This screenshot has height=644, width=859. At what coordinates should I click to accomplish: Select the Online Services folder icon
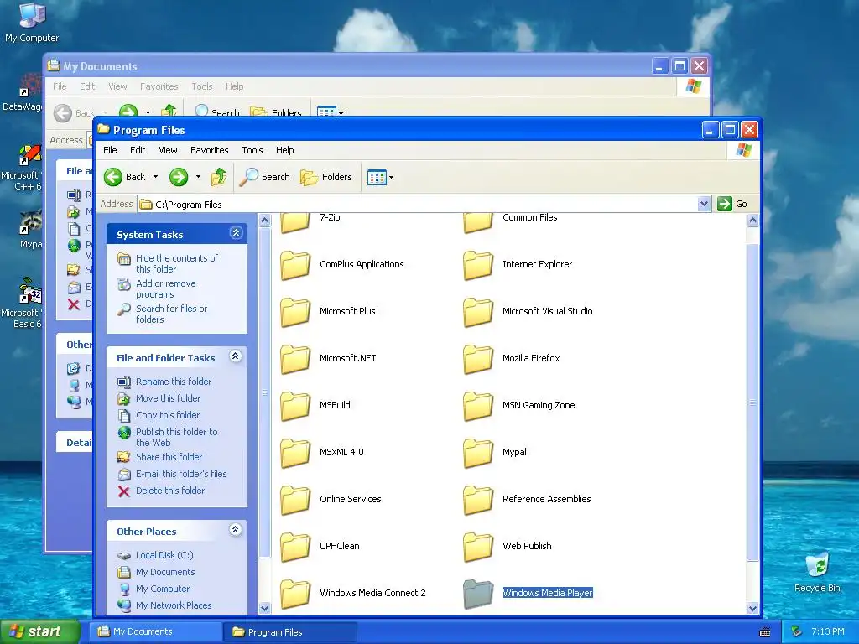click(295, 501)
